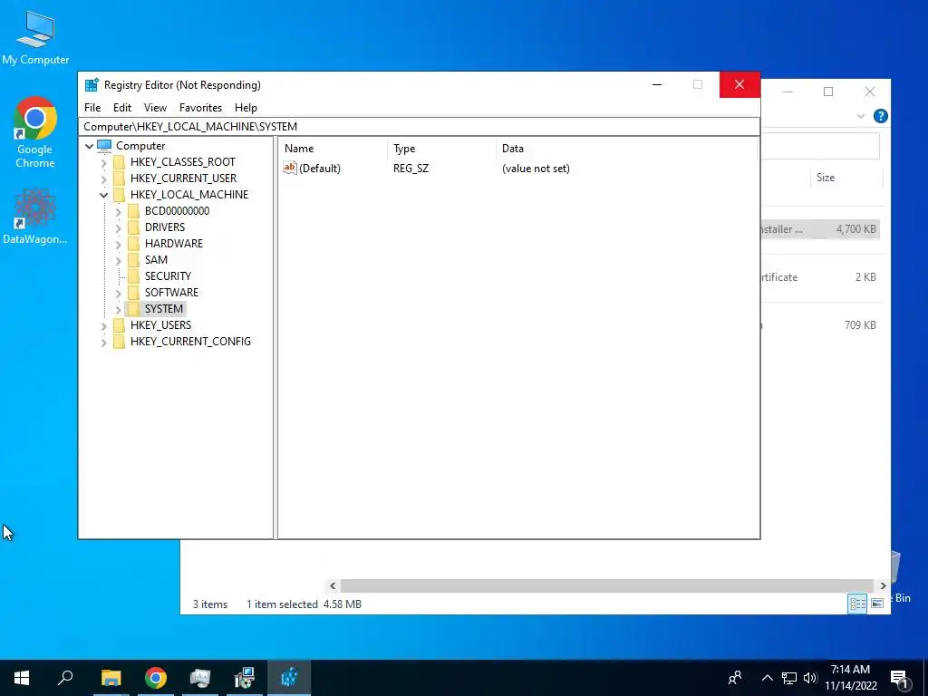Image resolution: width=928 pixels, height=696 pixels.
Task: Select the SAM key
Action: tap(156, 260)
